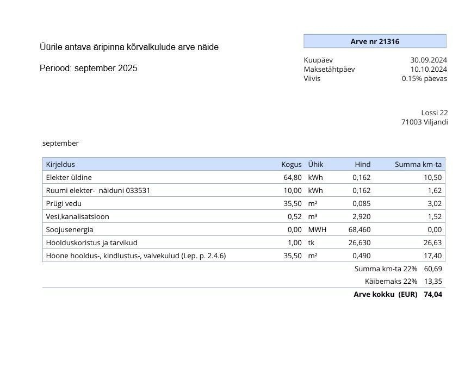The height and width of the screenshot is (386, 471).
Task: Click the address line 'Lossi 22'
Action: pyautogui.click(x=435, y=113)
